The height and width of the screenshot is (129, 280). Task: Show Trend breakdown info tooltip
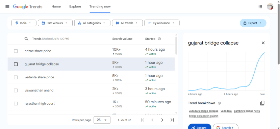[x=219, y=103]
